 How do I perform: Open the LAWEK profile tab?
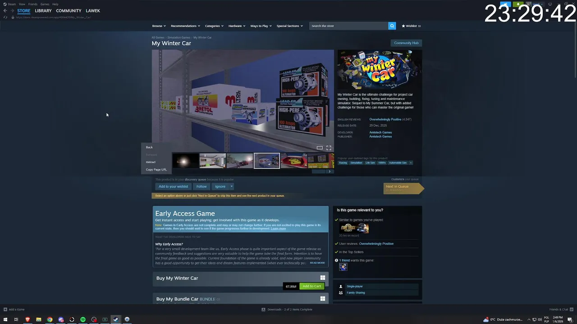[x=93, y=10]
